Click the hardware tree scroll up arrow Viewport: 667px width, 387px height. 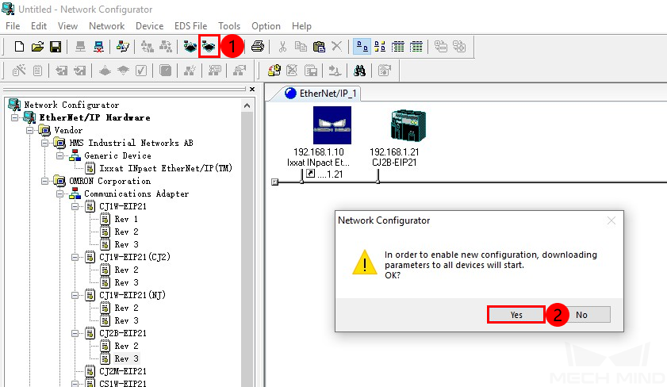pyautogui.click(x=247, y=105)
